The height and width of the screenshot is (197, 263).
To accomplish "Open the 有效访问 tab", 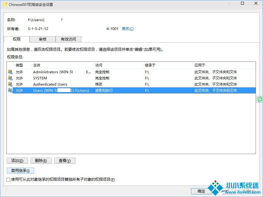I will click(x=68, y=39).
